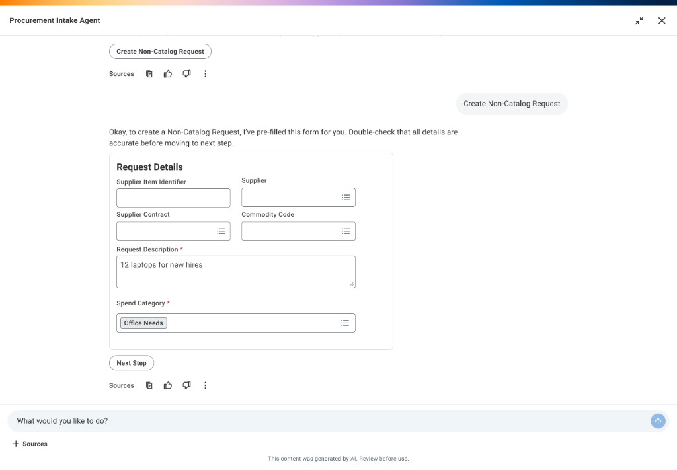
Task: Open the Commodity Code list picker
Action: click(x=346, y=231)
